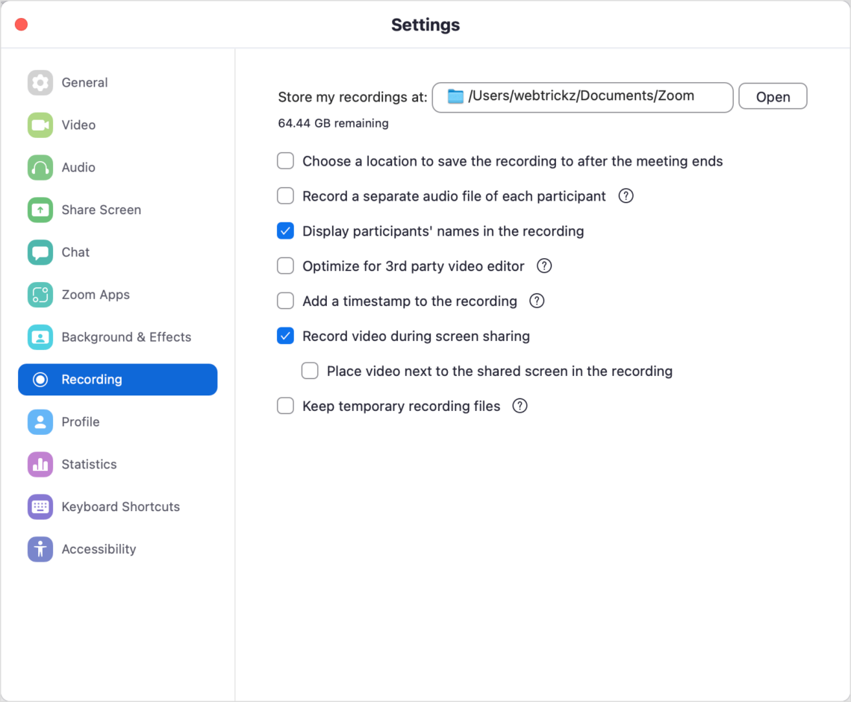Open Audio settings via headphone icon
851x702 pixels.
pyautogui.click(x=40, y=168)
